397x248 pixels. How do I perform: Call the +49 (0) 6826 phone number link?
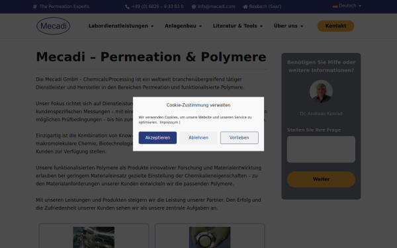tap(157, 7)
